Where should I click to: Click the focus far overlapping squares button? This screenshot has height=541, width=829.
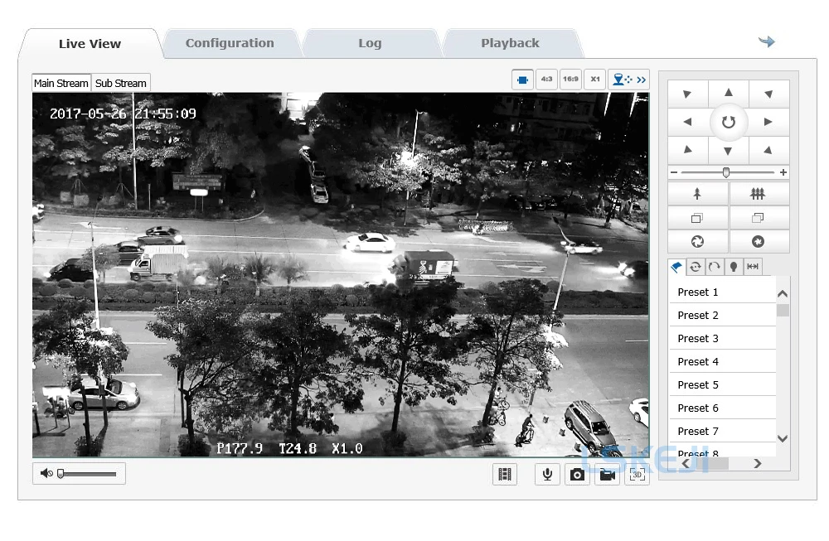tap(759, 218)
